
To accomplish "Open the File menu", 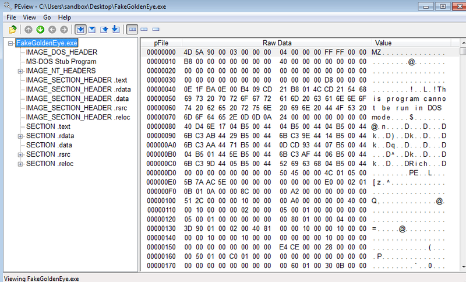I will 11,17.
